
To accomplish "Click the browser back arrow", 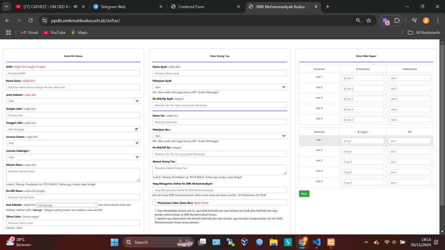I will pos(7,21).
